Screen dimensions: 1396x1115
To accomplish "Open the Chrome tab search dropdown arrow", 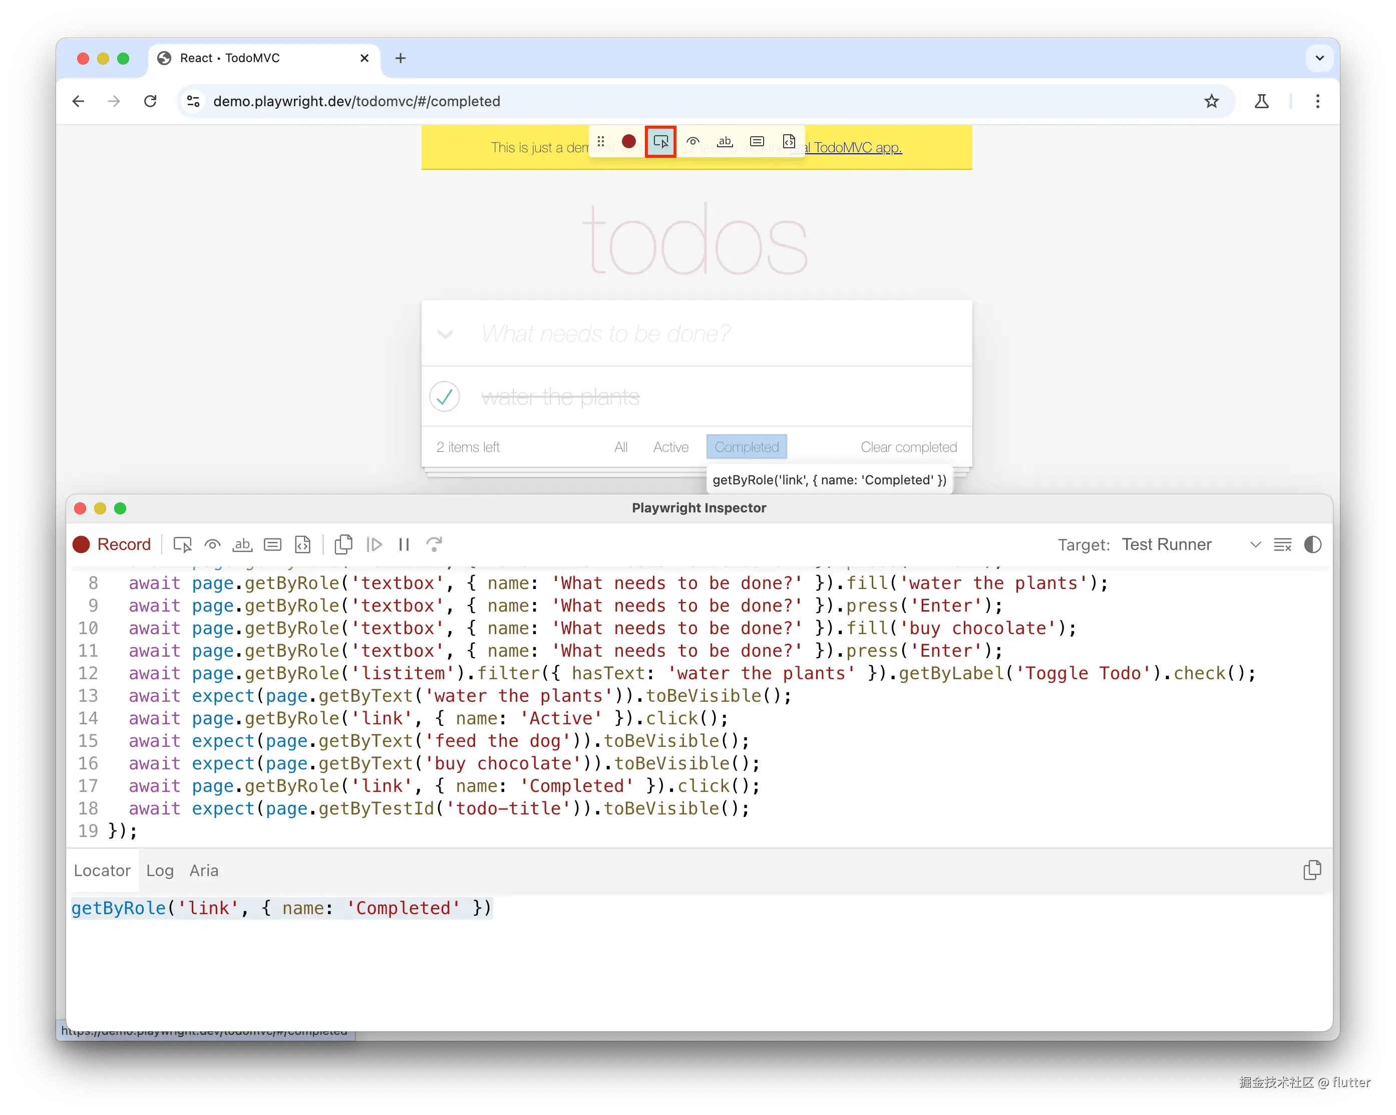I will [1319, 58].
